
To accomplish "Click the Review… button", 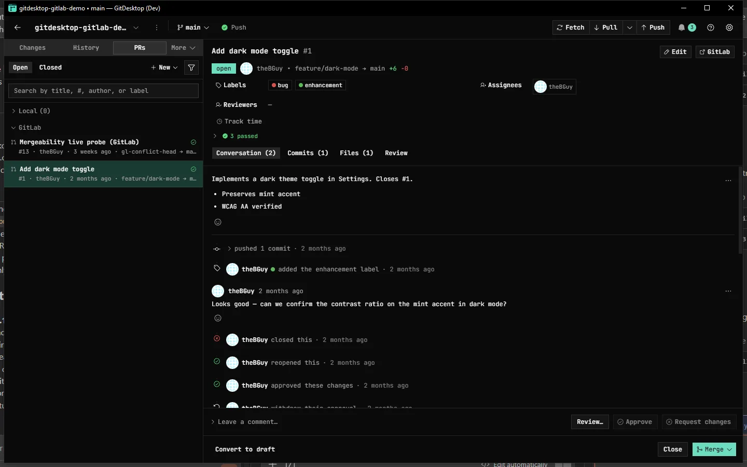I will (x=590, y=422).
